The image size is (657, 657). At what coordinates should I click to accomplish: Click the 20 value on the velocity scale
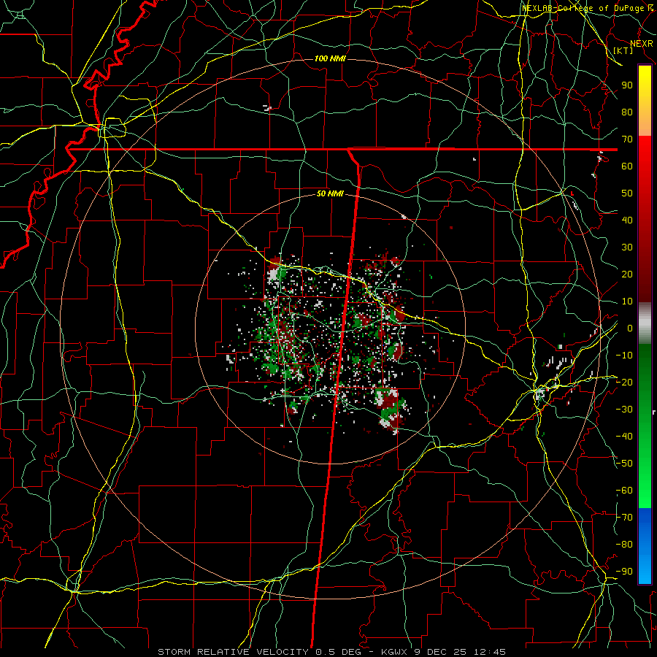pos(627,274)
